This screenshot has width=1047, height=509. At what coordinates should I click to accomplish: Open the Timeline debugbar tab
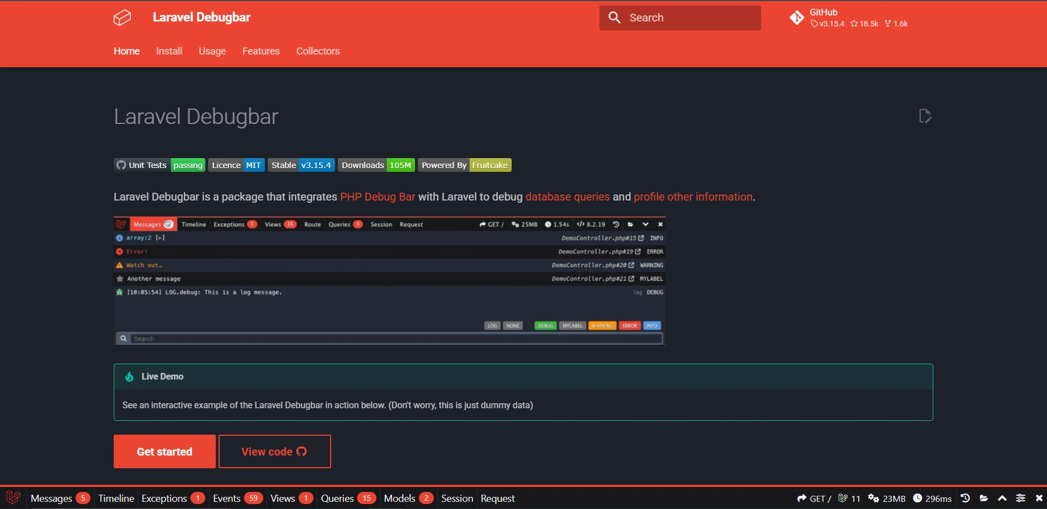(x=116, y=498)
